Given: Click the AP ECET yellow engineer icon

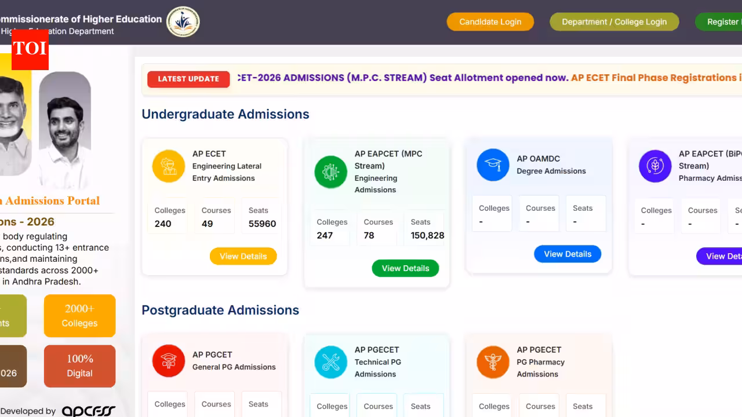Looking at the screenshot, I should pyautogui.click(x=169, y=166).
